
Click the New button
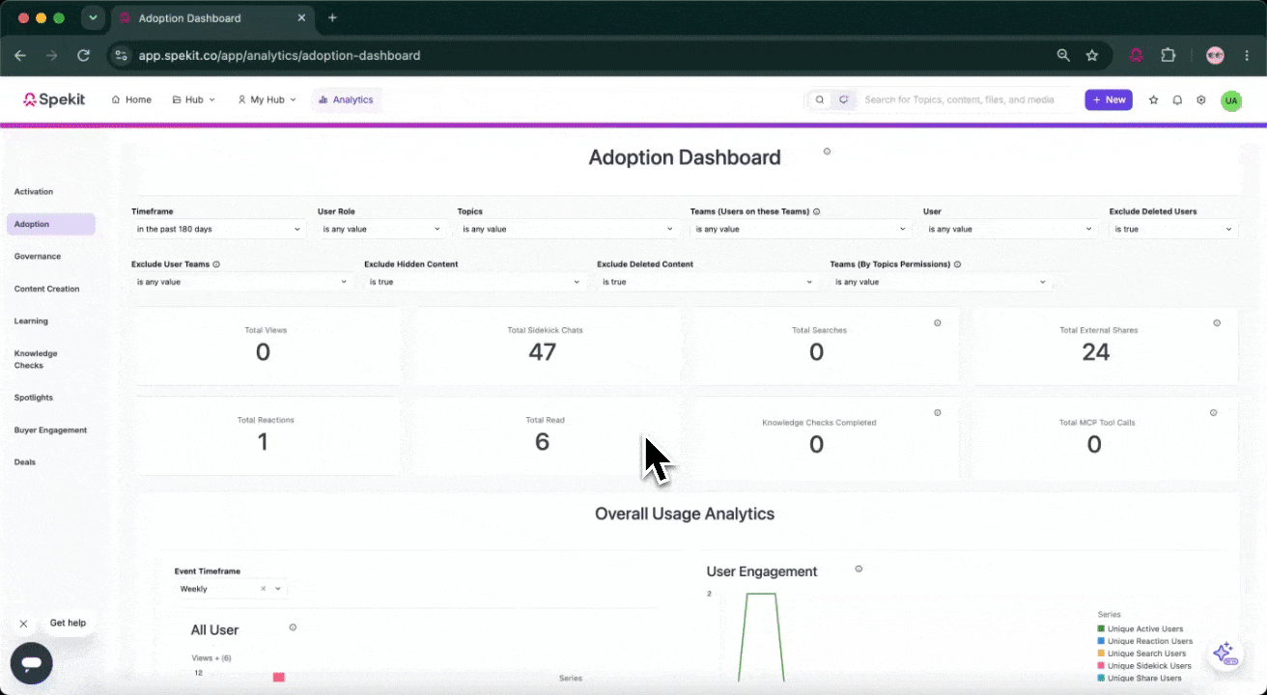[1109, 99]
